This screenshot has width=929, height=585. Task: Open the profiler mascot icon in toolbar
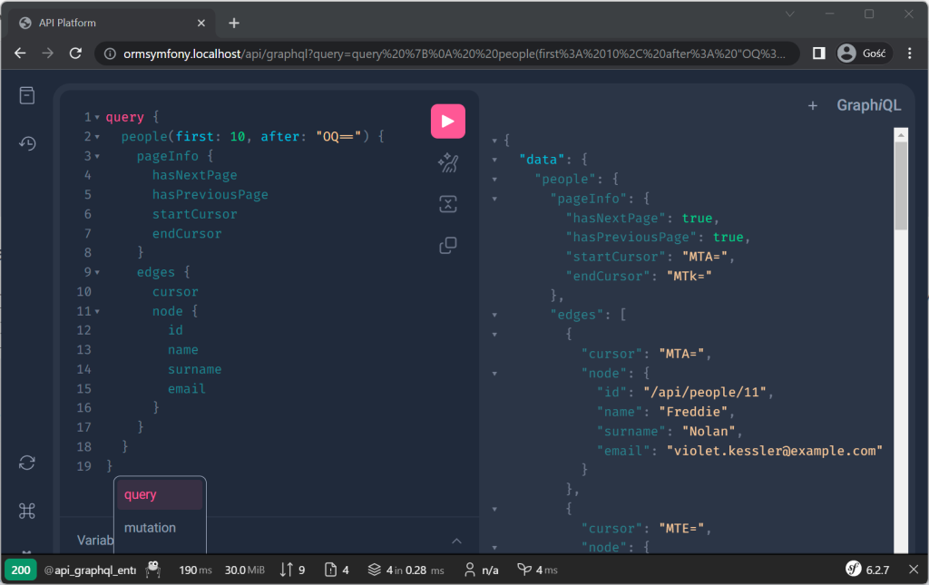tap(153, 570)
